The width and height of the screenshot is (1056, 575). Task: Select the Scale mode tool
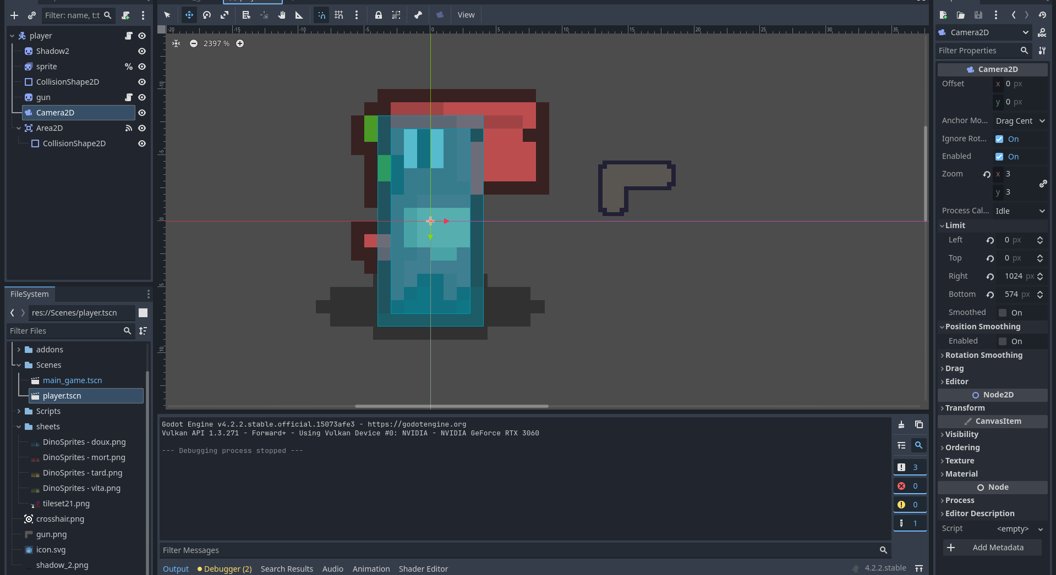[x=225, y=15]
